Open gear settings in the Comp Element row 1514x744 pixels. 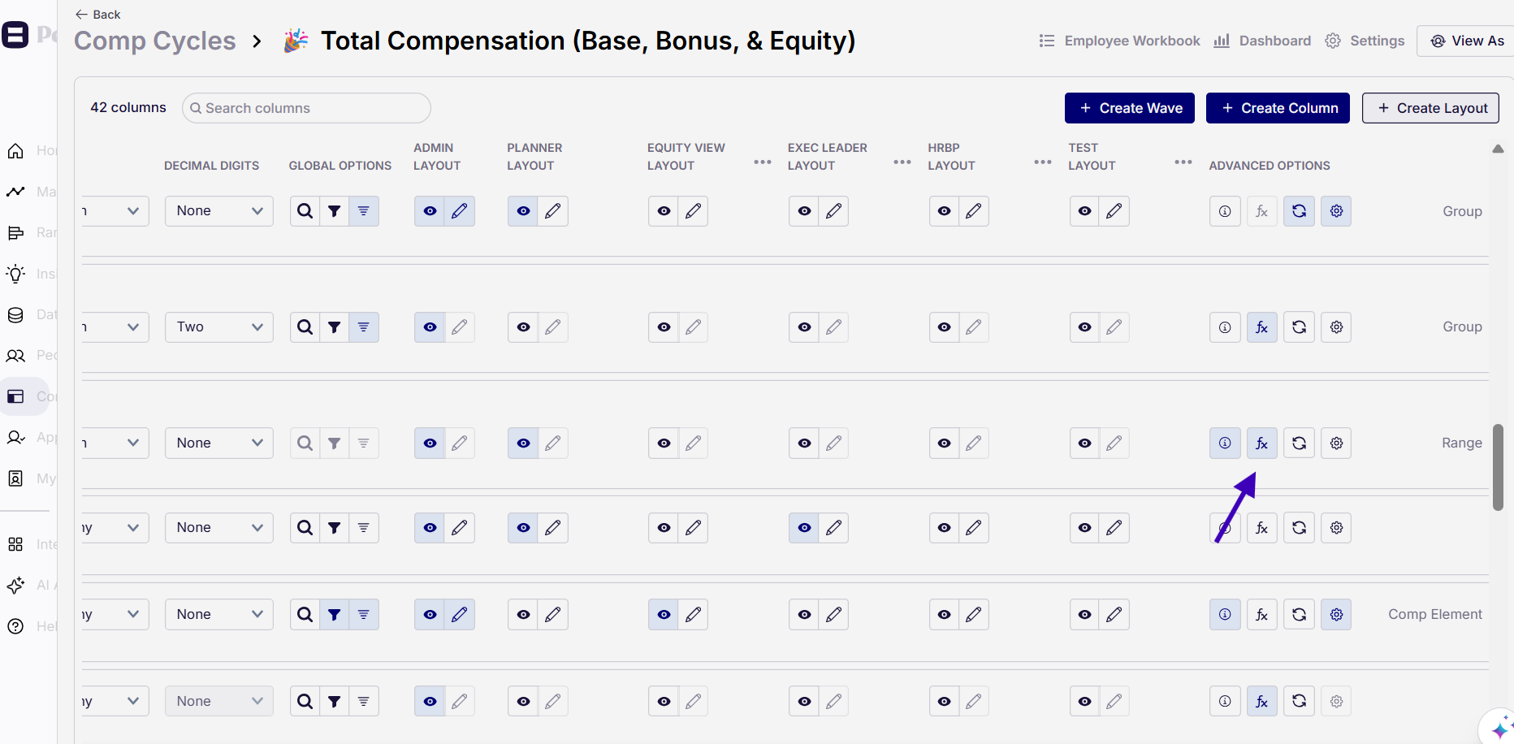[1336, 615]
